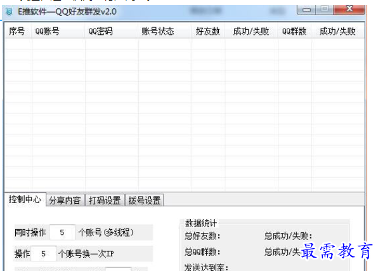Click the 好友数 column header
This screenshot has height=271, width=378.
[208, 31]
